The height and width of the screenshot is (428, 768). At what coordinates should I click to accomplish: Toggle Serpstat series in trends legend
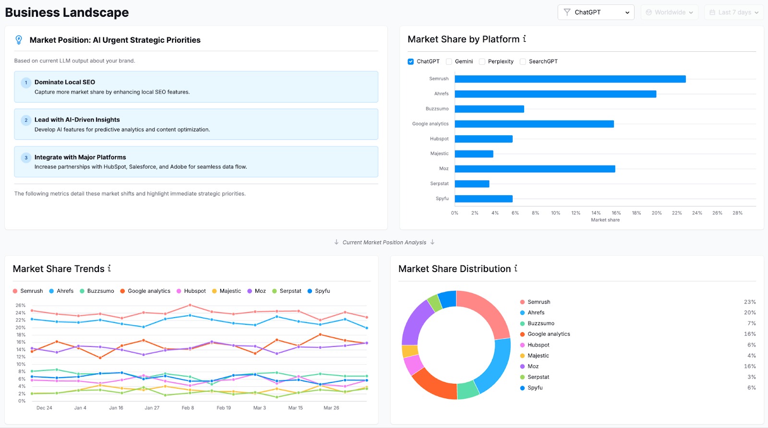click(287, 291)
